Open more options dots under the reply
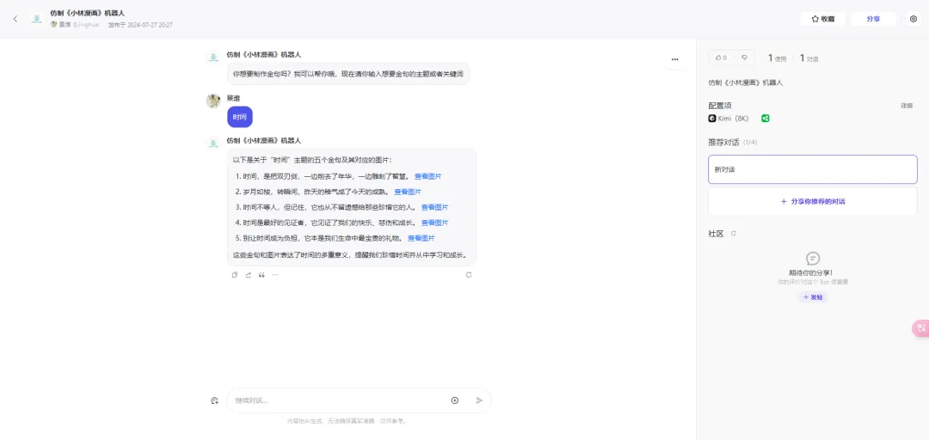The width and height of the screenshot is (929, 440). [275, 275]
